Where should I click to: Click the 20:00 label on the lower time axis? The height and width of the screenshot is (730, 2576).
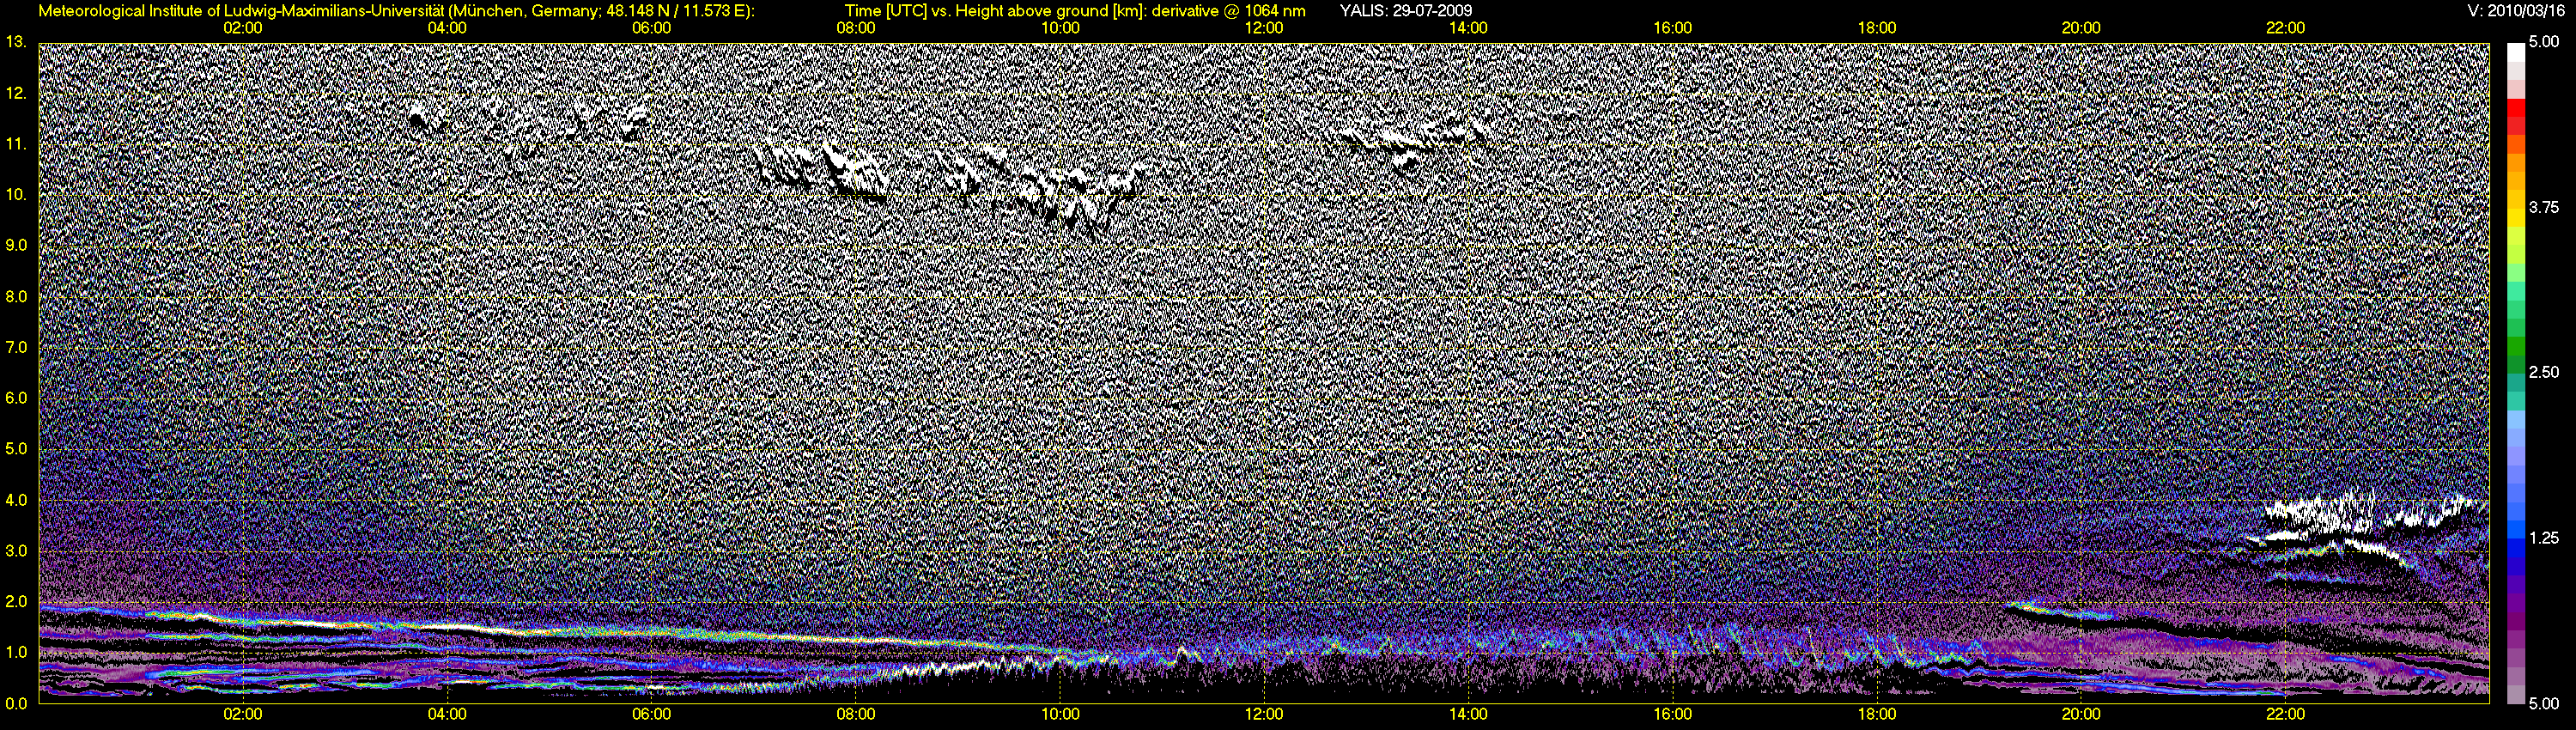click(2081, 714)
